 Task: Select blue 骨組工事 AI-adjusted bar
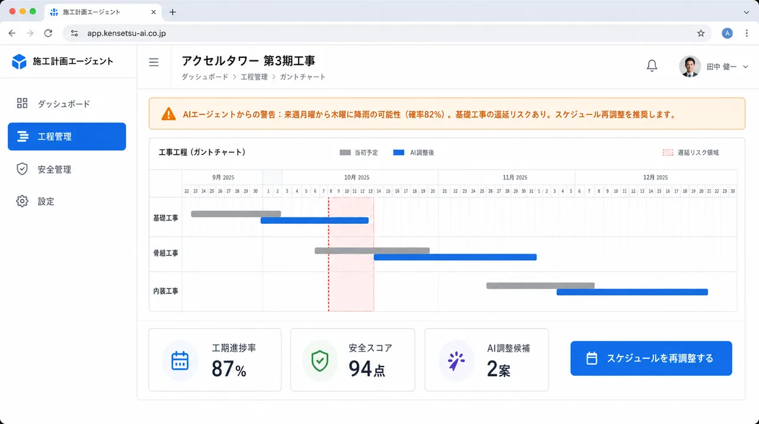455,257
